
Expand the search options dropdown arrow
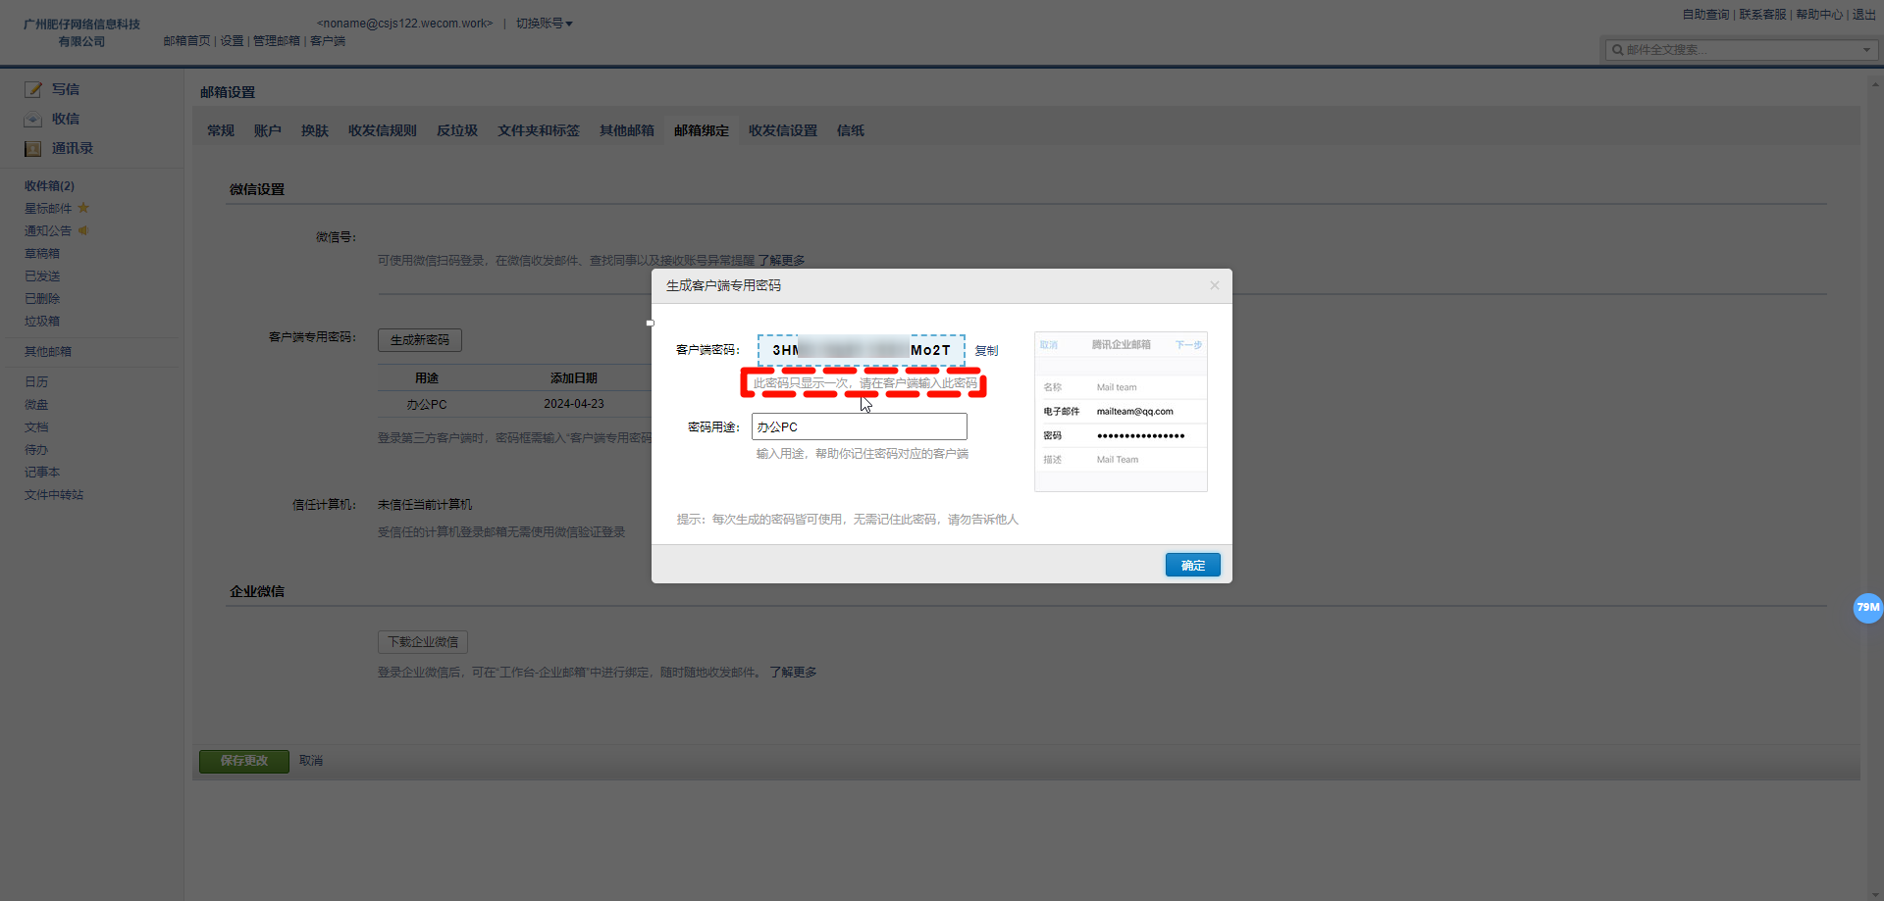point(1864,49)
